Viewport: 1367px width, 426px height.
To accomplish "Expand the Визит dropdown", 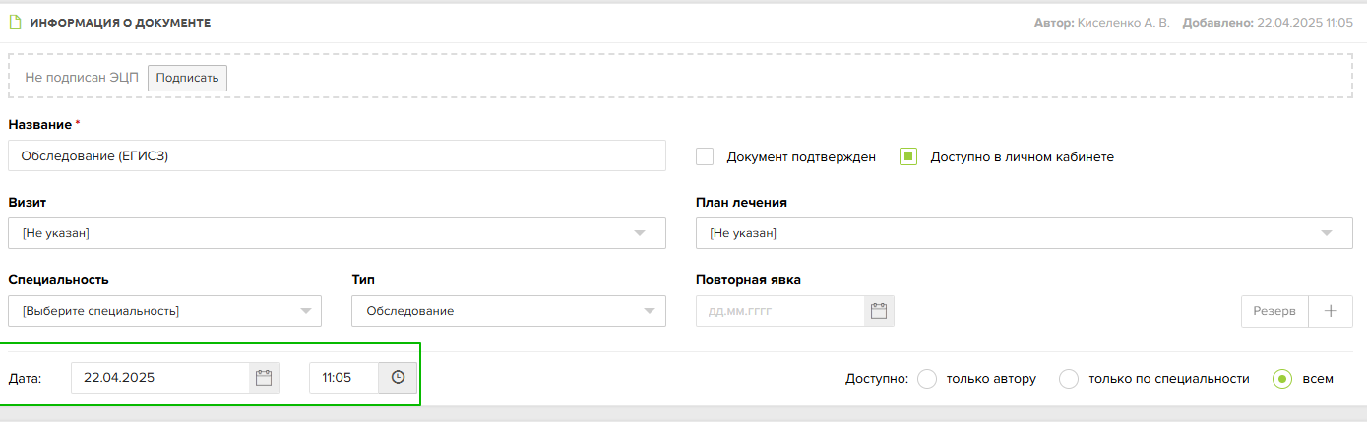I will (337, 233).
